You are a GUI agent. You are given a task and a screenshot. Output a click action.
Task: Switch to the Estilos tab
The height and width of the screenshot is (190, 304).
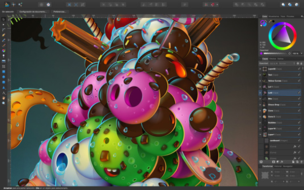[x=280, y=59]
